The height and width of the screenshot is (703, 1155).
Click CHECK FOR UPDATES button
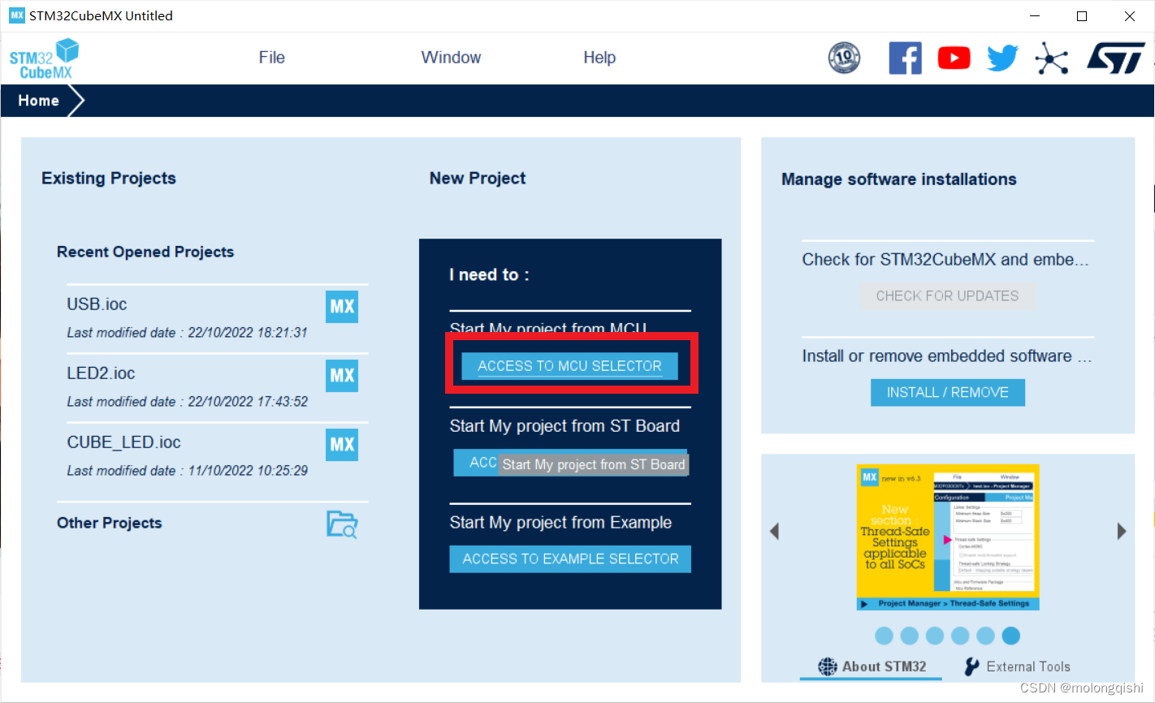[947, 296]
